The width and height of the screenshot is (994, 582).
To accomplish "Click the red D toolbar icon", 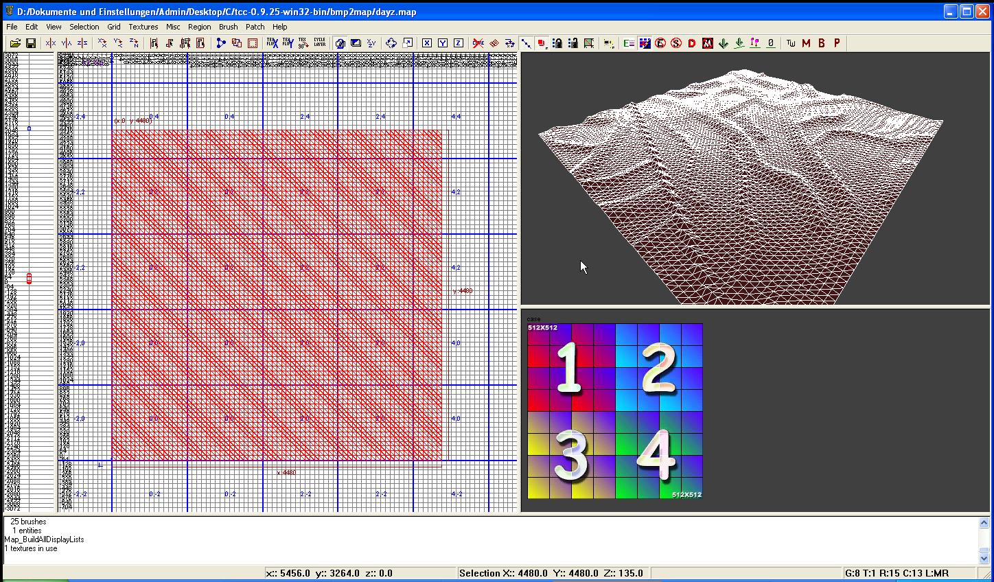I will [x=692, y=43].
